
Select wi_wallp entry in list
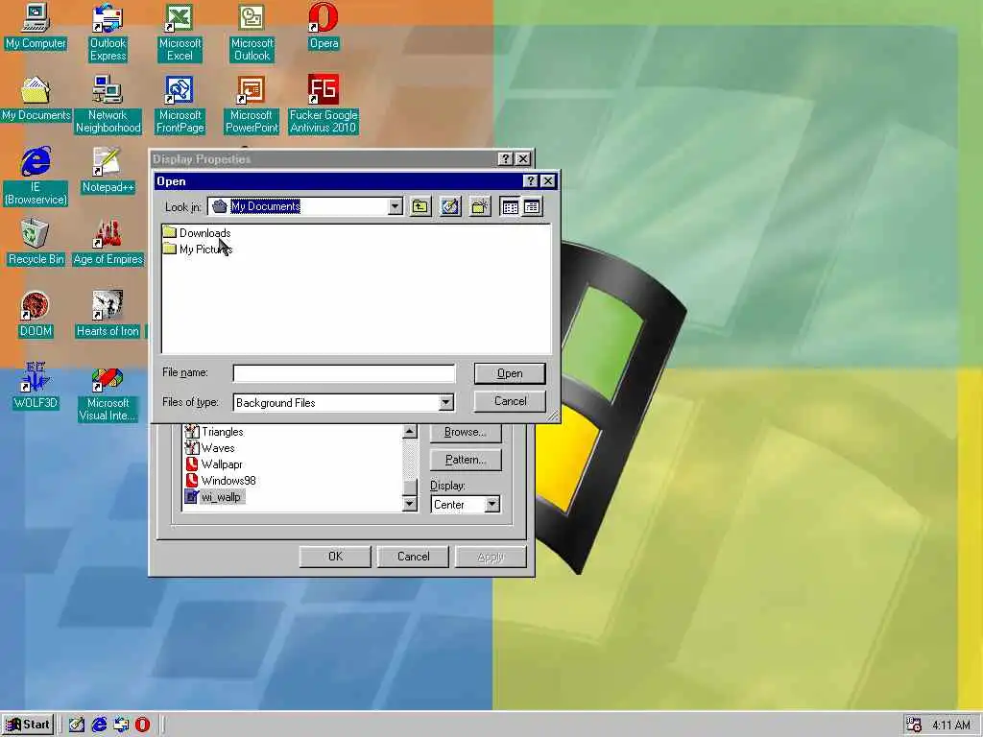[x=213, y=497]
